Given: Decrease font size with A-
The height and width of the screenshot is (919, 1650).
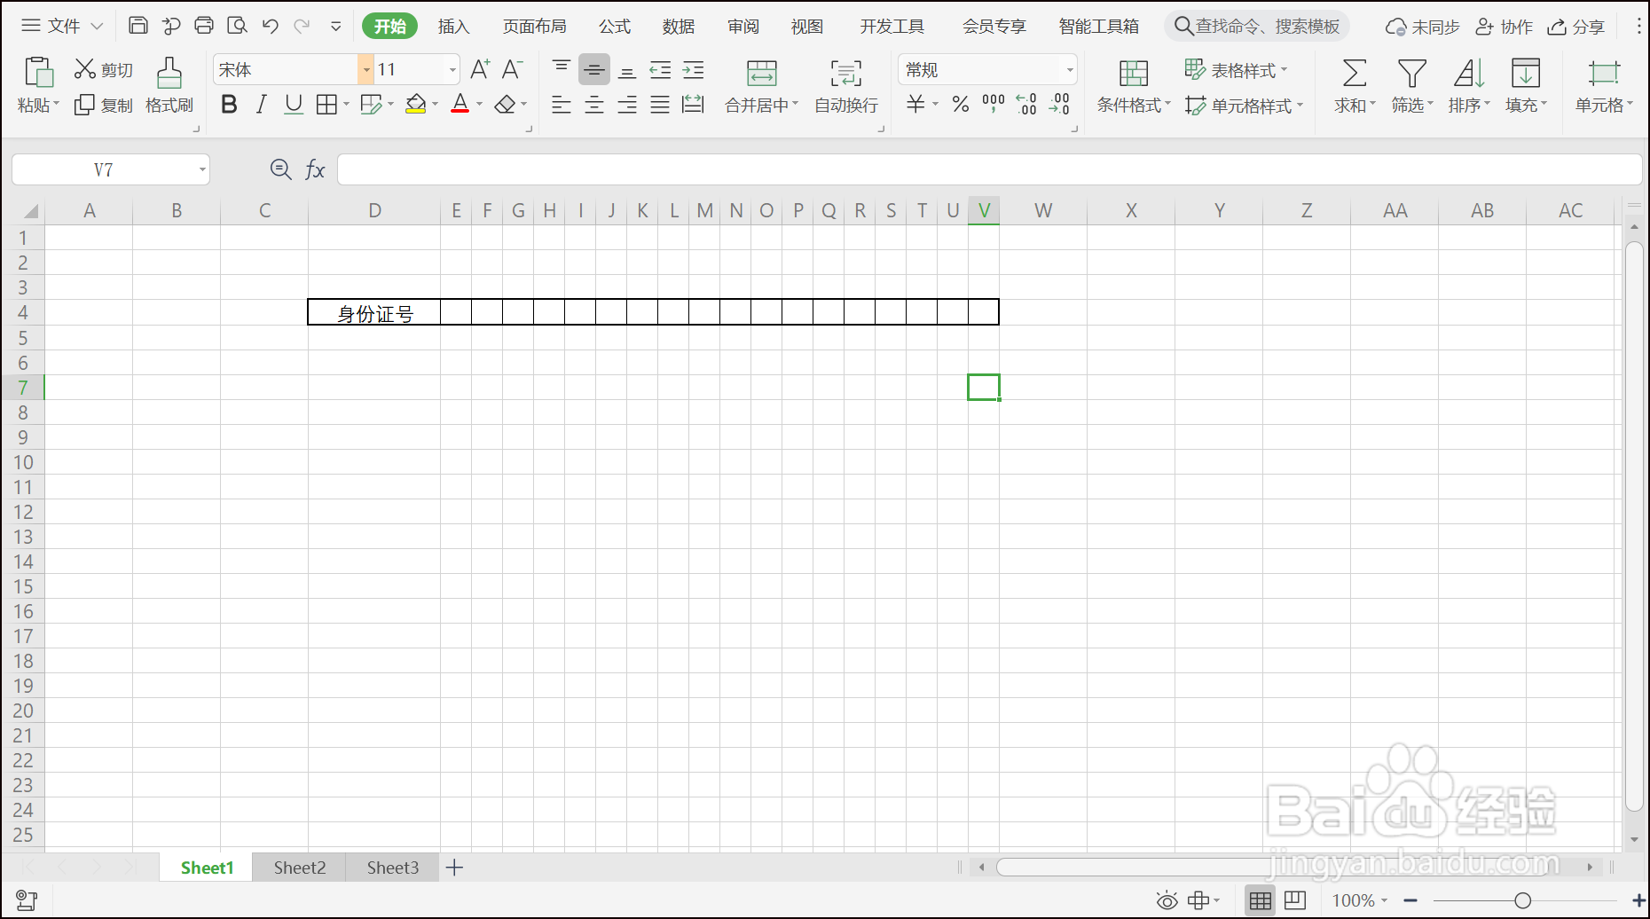Looking at the screenshot, I should point(513,69).
